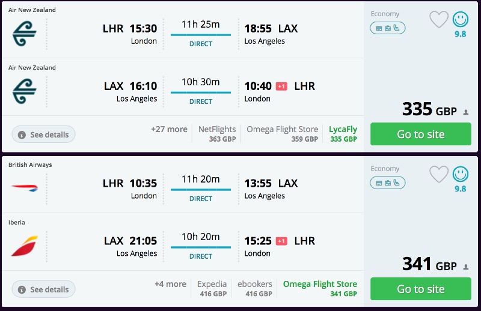Screen dimensions: 481x311
Task: Favorite the 335 GBP Air New Zealand flight
Action: (439, 20)
